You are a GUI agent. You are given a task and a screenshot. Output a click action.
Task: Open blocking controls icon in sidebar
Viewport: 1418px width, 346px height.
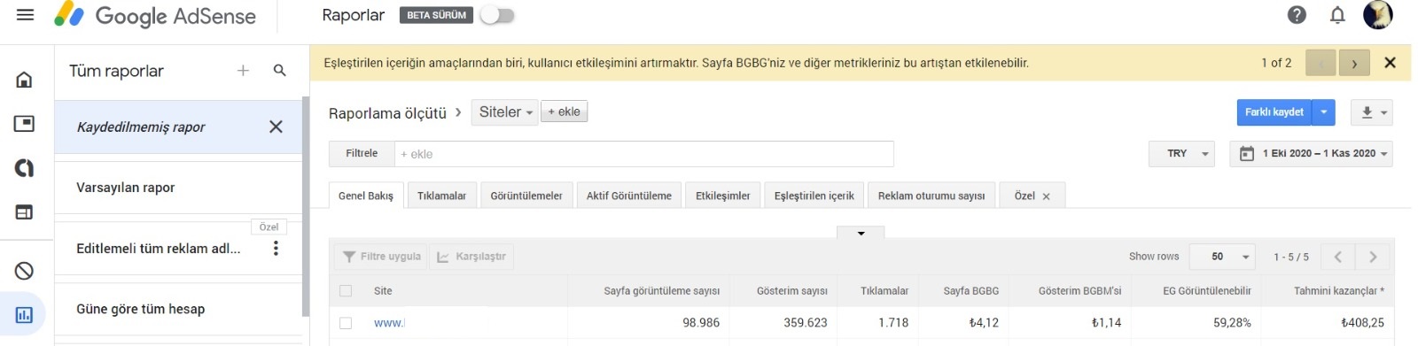pyautogui.click(x=24, y=271)
